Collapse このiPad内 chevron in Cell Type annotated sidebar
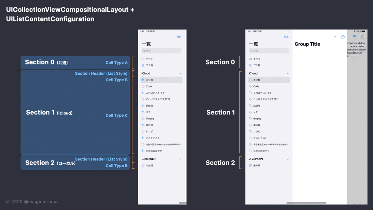Screen dimensions: 373x210 coord(180,159)
